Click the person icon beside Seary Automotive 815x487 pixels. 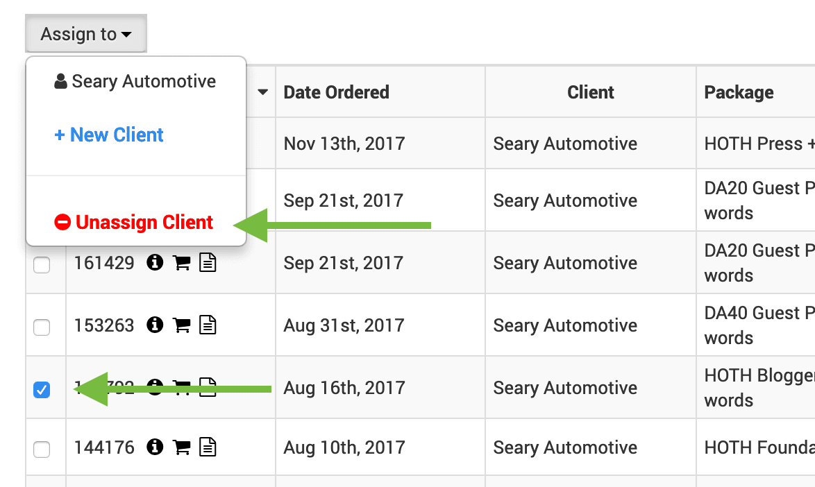pos(59,81)
